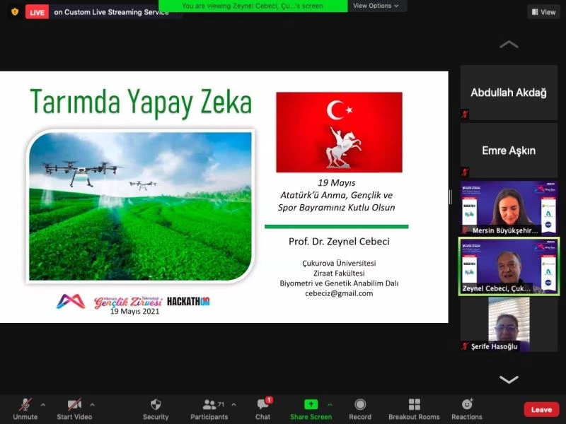
Task: Click the red Leave button
Action: (541, 410)
